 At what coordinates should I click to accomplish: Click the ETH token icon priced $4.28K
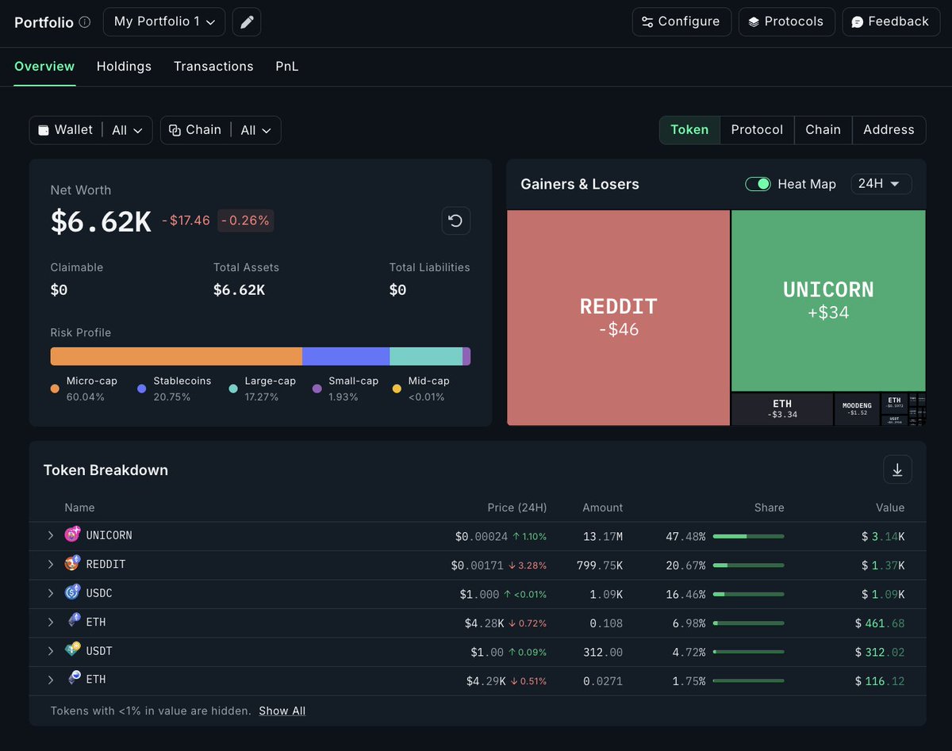coord(73,621)
